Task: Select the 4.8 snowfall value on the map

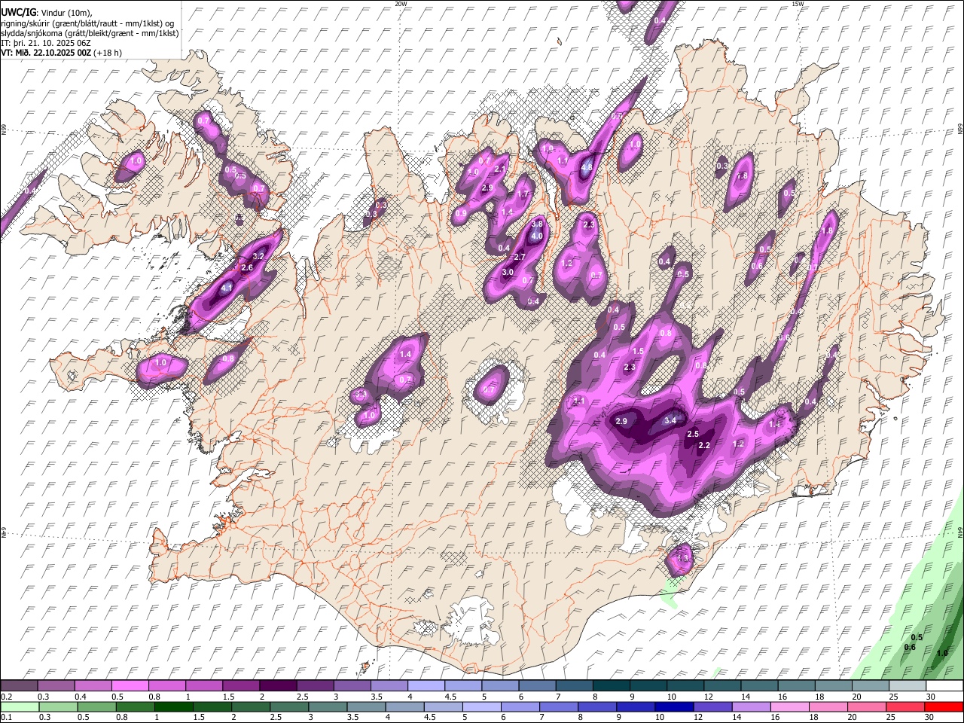Action: point(587,167)
